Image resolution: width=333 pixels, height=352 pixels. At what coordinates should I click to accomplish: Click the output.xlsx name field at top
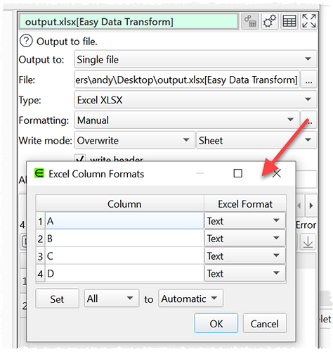pos(129,21)
